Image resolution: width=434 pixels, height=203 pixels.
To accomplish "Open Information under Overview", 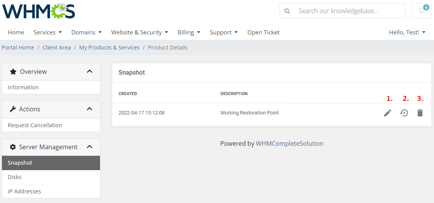I will coord(51,87).
